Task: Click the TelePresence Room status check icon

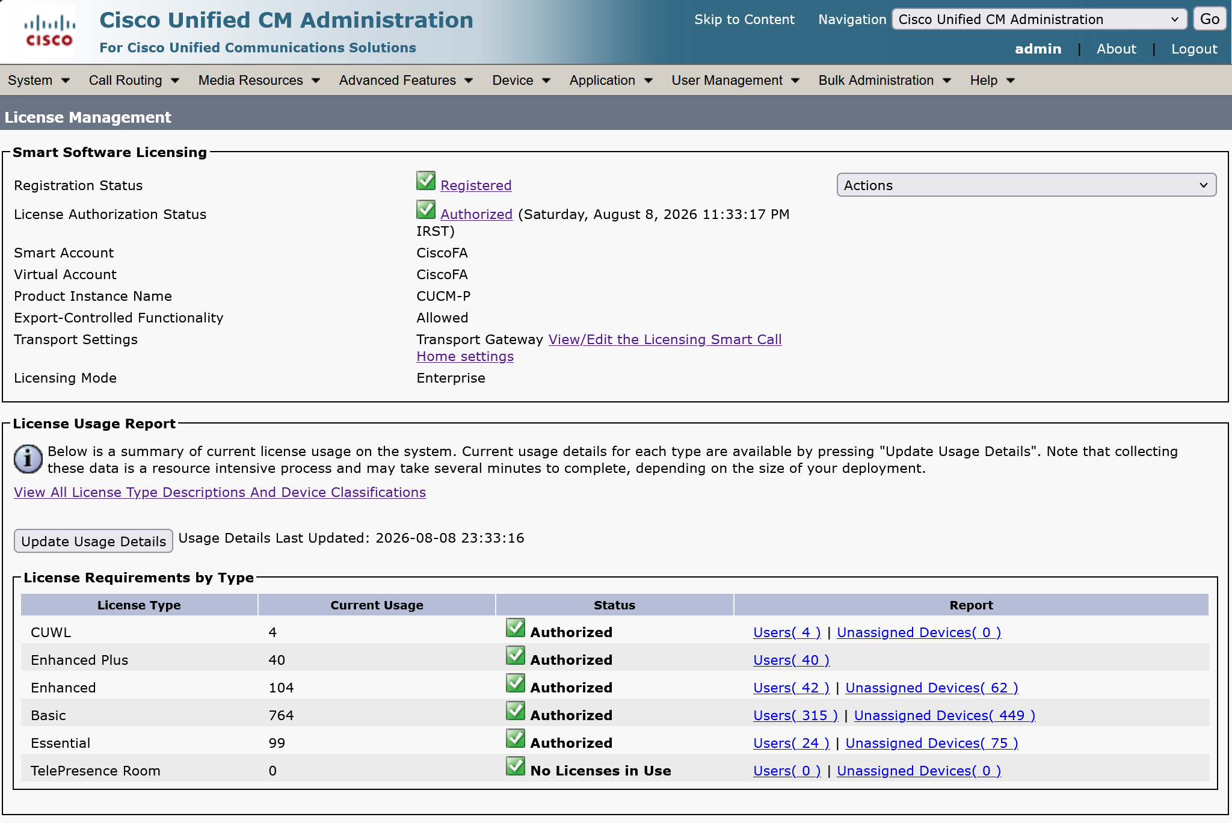Action: point(516,766)
